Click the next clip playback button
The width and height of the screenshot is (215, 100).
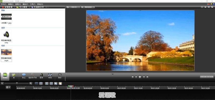coord(147,77)
